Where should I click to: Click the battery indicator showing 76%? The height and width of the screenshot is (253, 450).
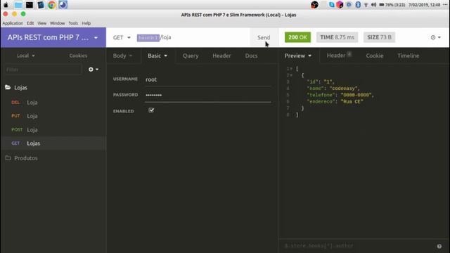(x=392, y=5)
